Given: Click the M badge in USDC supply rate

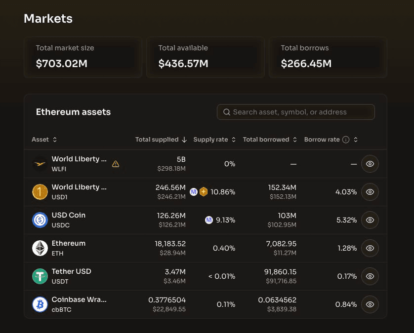Looking at the screenshot, I should click(209, 220).
